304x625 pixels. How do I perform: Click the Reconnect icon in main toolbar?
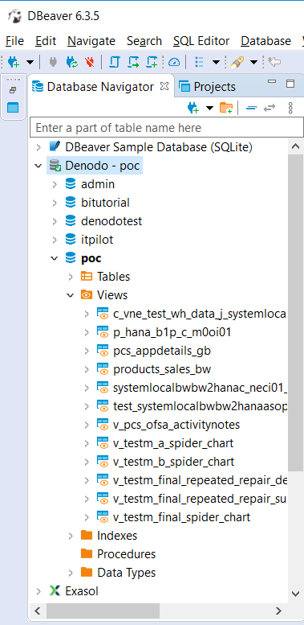click(x=72, y=62)
